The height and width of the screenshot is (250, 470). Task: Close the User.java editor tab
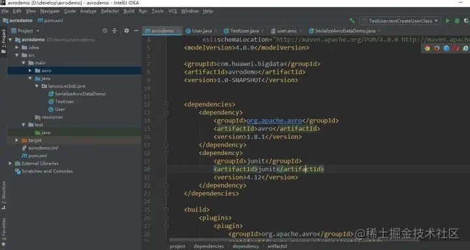pos(216,31)
